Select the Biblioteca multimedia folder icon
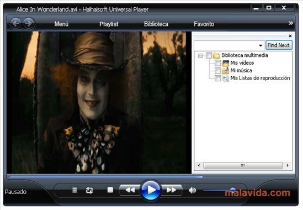 pyautogui.click(x=216, y=56)
